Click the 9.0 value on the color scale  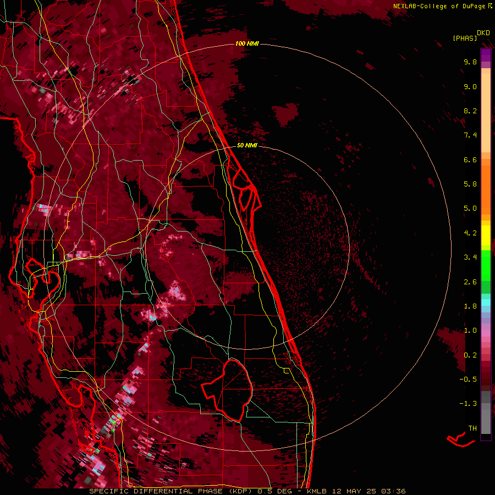470,86
